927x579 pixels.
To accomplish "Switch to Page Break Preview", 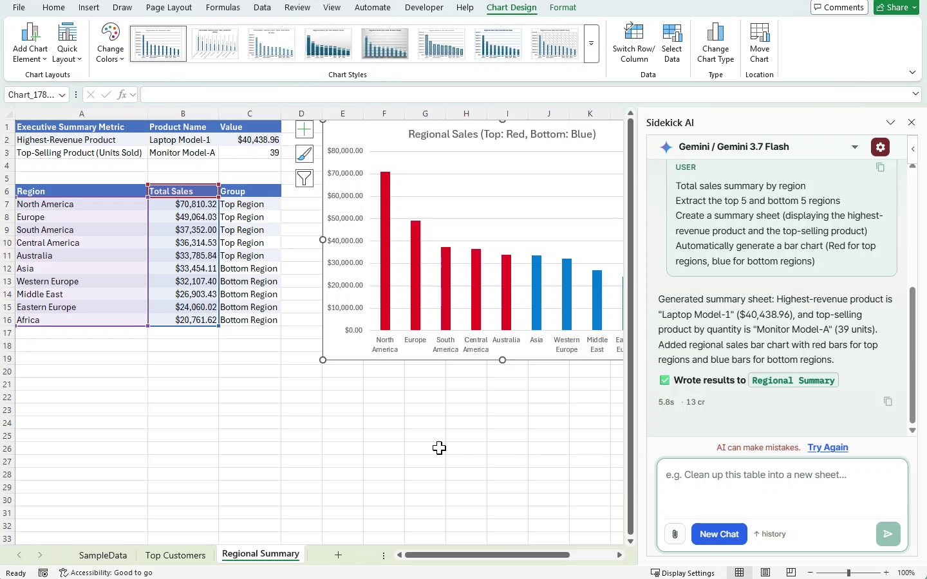I will [791, 573].
